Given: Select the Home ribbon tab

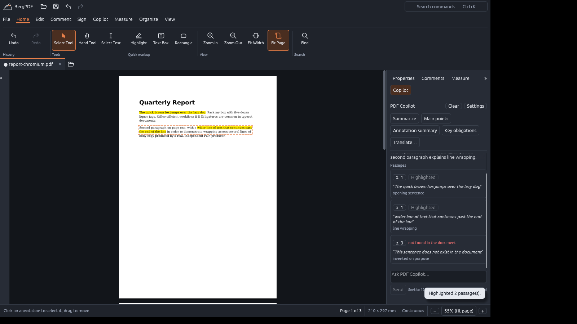Looking at the screenshot, I should [x=23, y=19].
